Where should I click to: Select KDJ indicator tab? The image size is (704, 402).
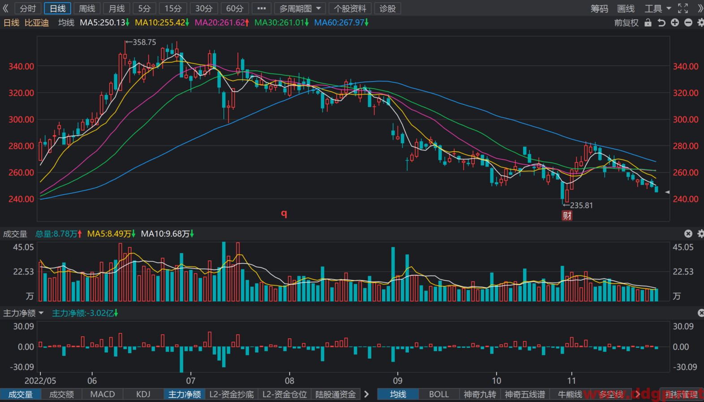click(x=143, y=394)
